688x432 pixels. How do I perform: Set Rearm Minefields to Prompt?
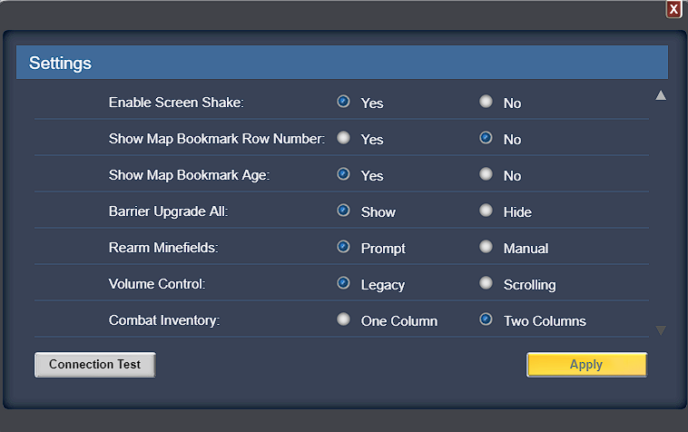[x=343, y=247]
